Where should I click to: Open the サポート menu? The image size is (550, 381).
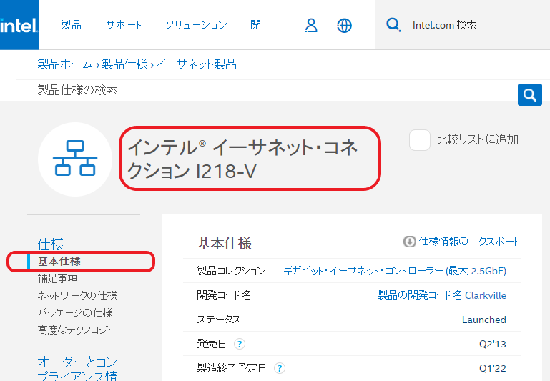click(x=124, y=25)
